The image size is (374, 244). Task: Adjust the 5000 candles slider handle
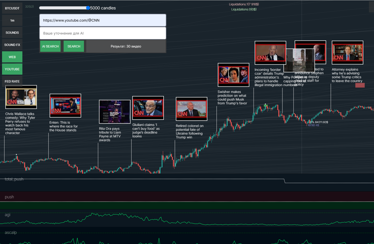88,8
